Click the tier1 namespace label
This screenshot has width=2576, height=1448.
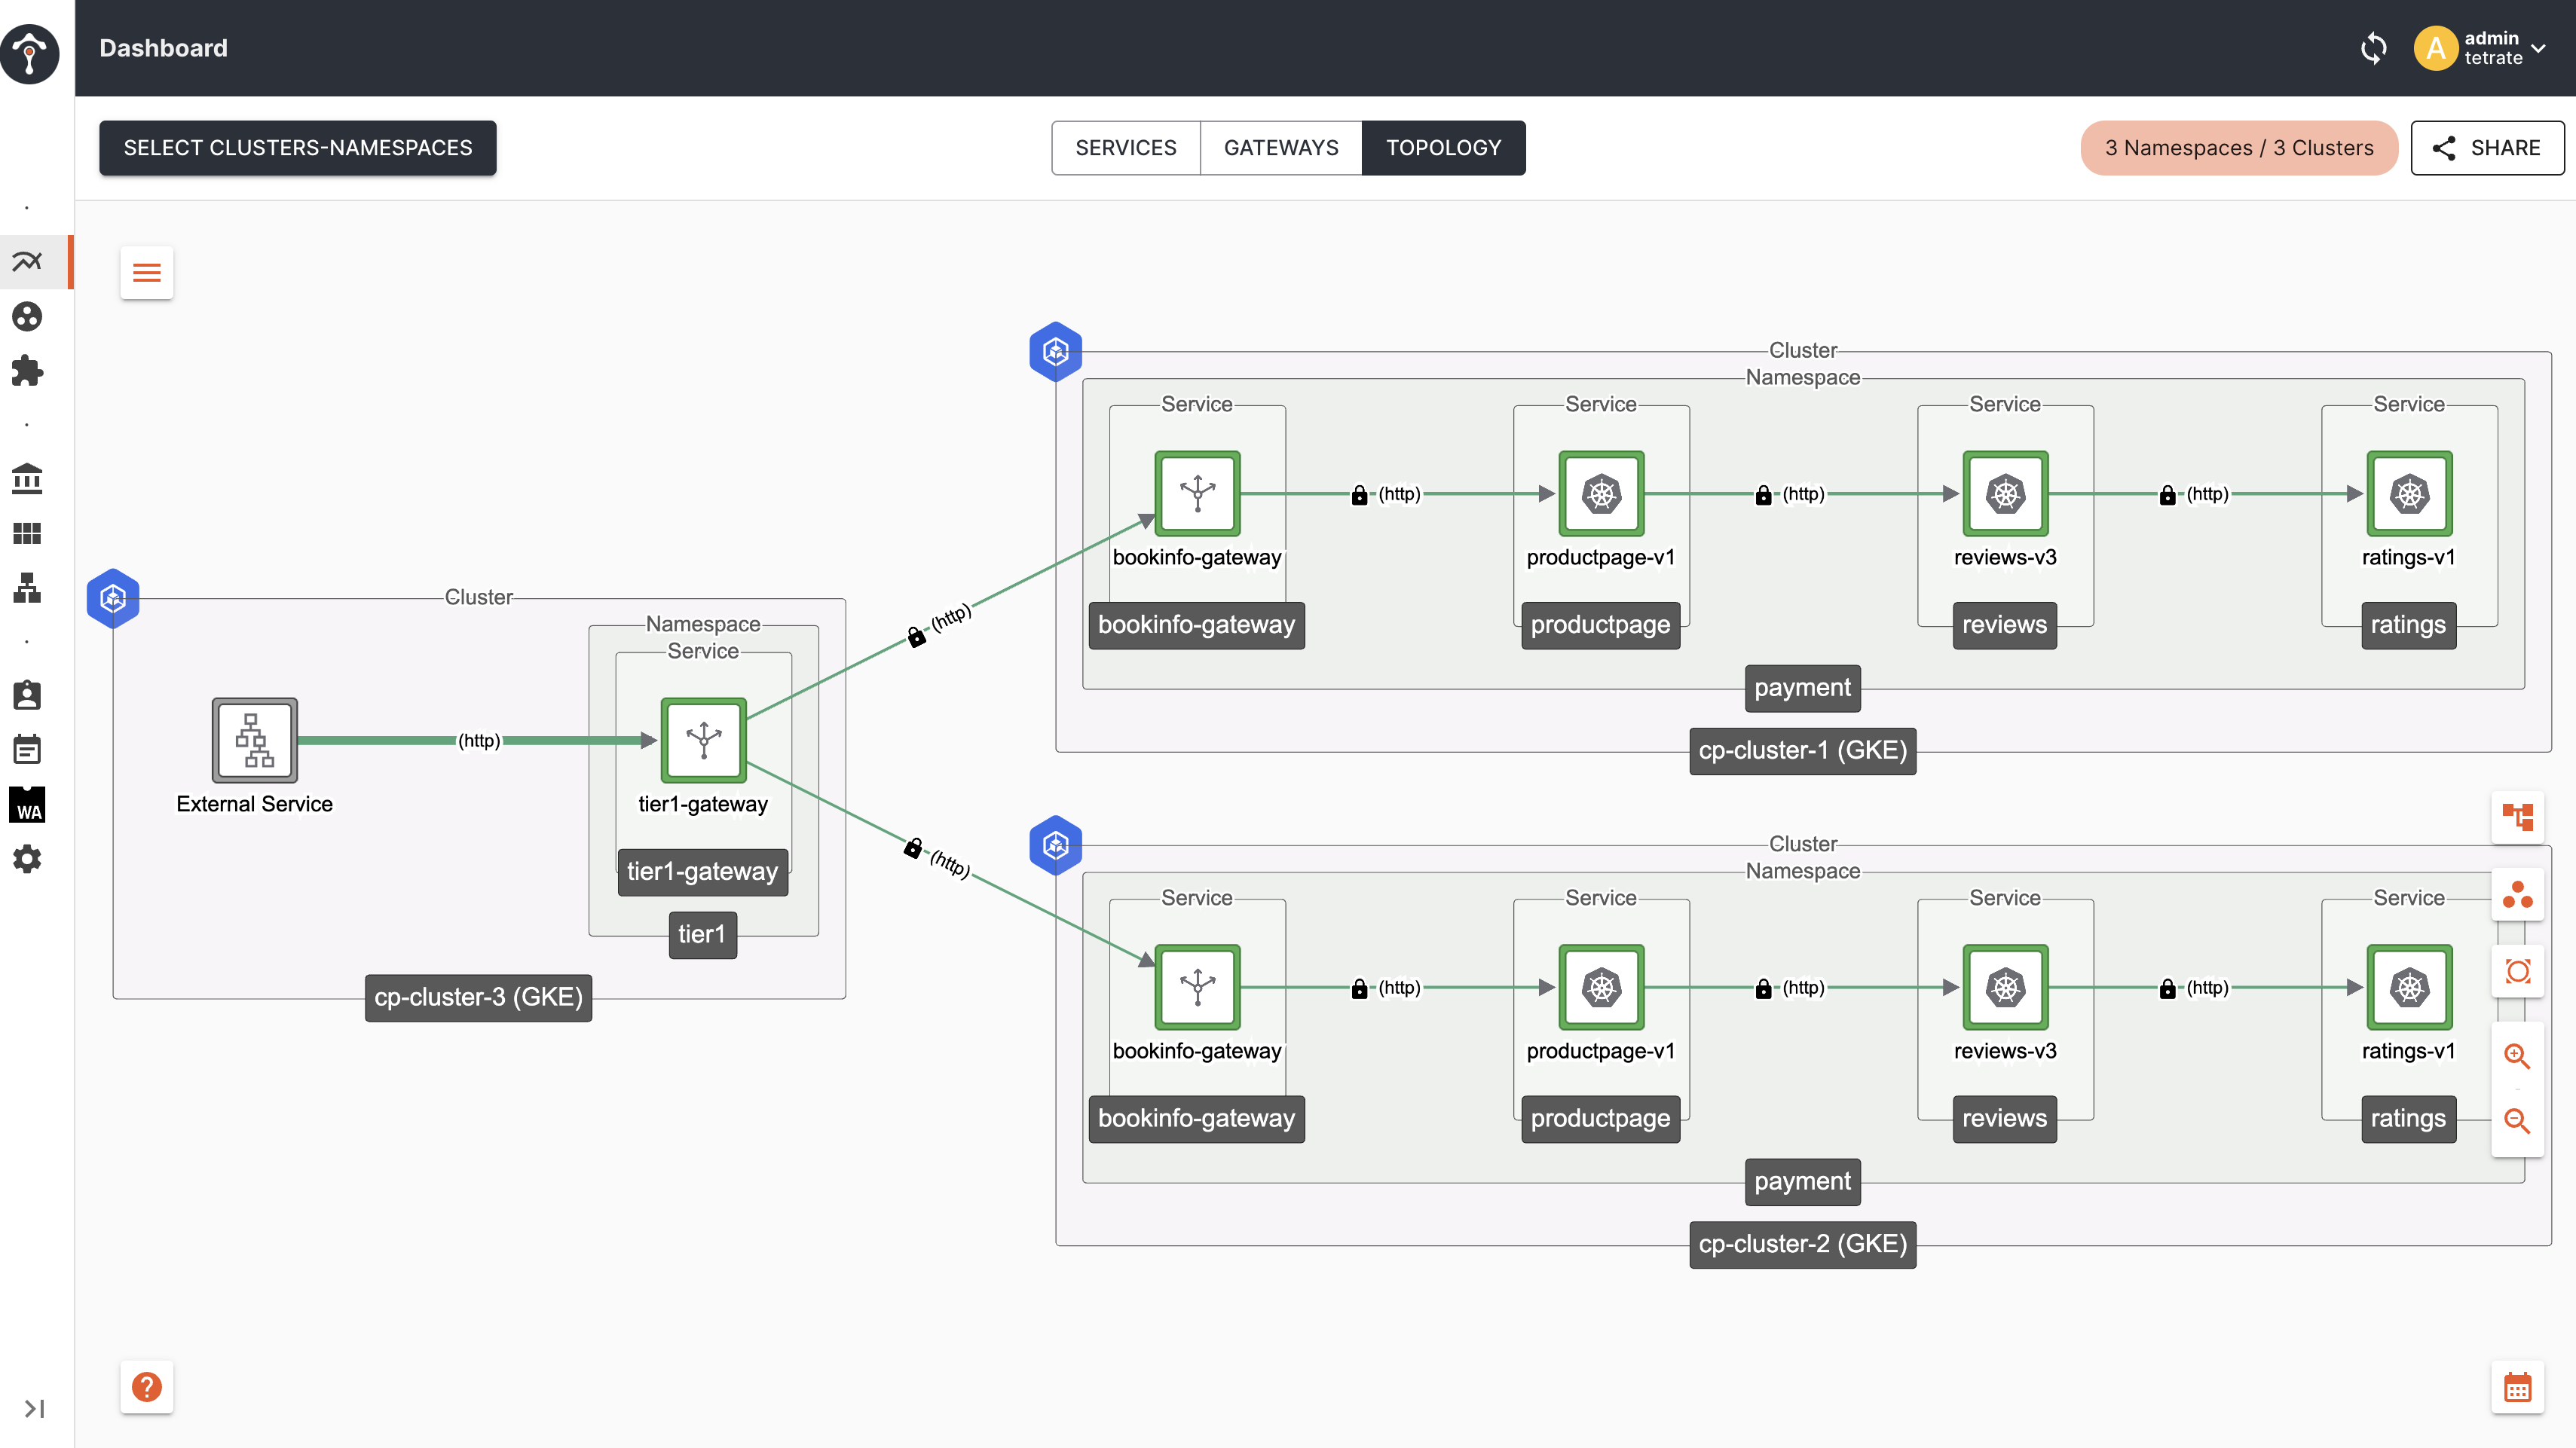(x=702, y=934)
